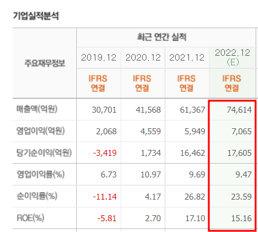Click the negative net income -3,419
Viewport: 258px width, 232px height.
pyautogui.click(x=105, y=153)
